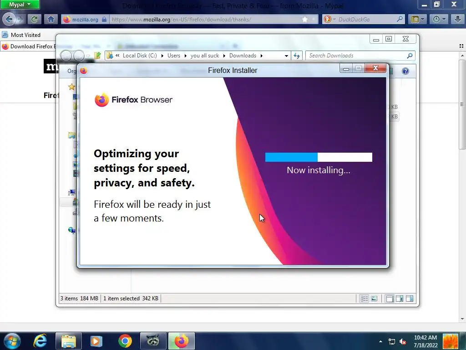Open Most Visited bookmarks folder
The width and height of the screenshot is (466, 350).
click(21, 35)
